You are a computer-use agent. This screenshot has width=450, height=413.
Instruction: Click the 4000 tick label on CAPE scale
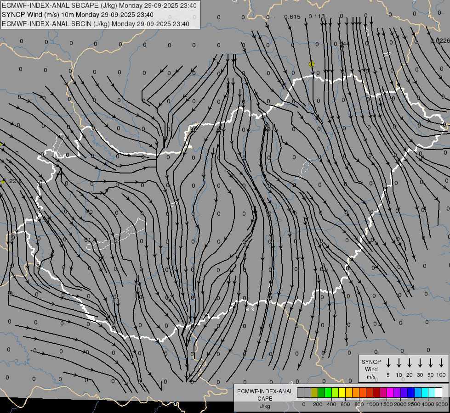click(428, 404)
